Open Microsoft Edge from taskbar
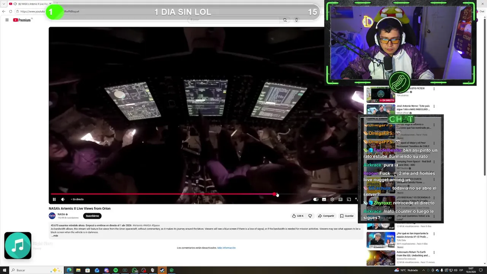Screen dimensions: 487x274 [69, 270]
